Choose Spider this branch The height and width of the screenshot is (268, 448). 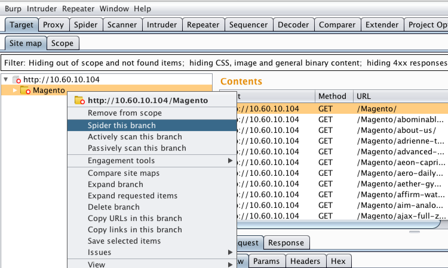[152, 125]
